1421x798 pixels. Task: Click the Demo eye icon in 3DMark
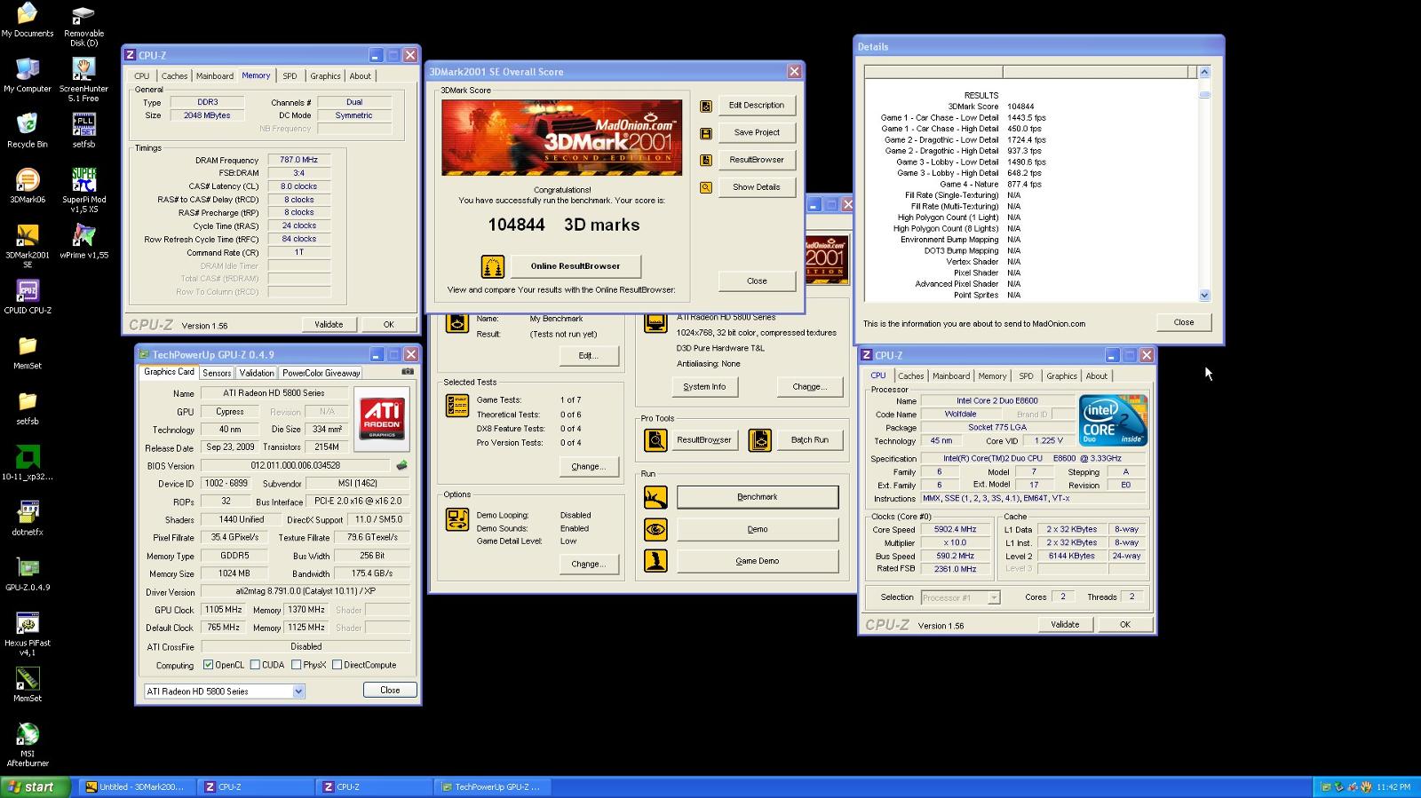coord(655,530)
